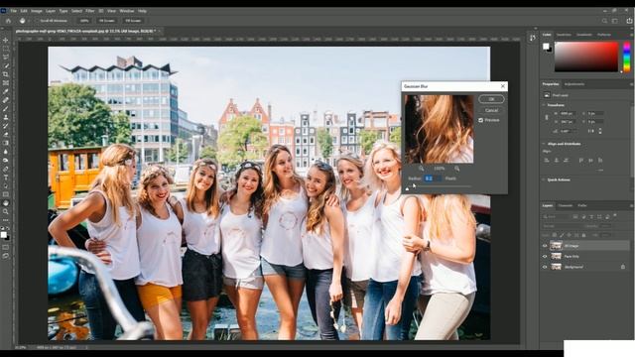Select the Pen tool
The width and height of the screenshot is (635, 357).
click(6, 169)
